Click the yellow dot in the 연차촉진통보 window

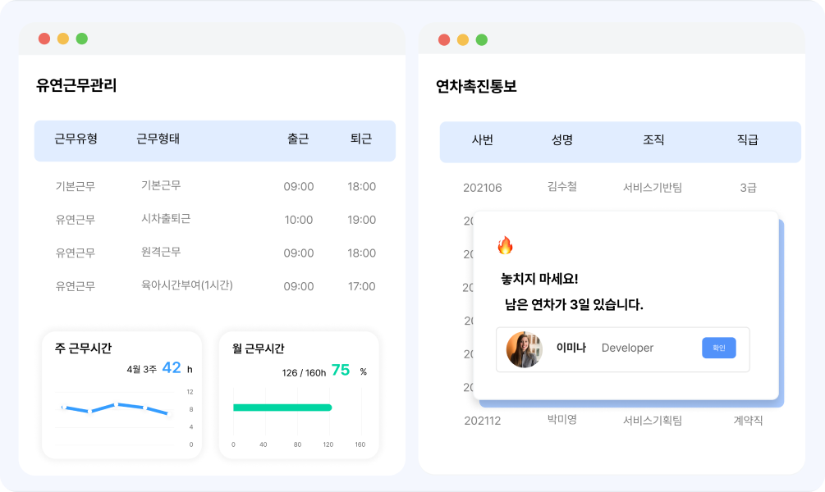click(463, 39)
